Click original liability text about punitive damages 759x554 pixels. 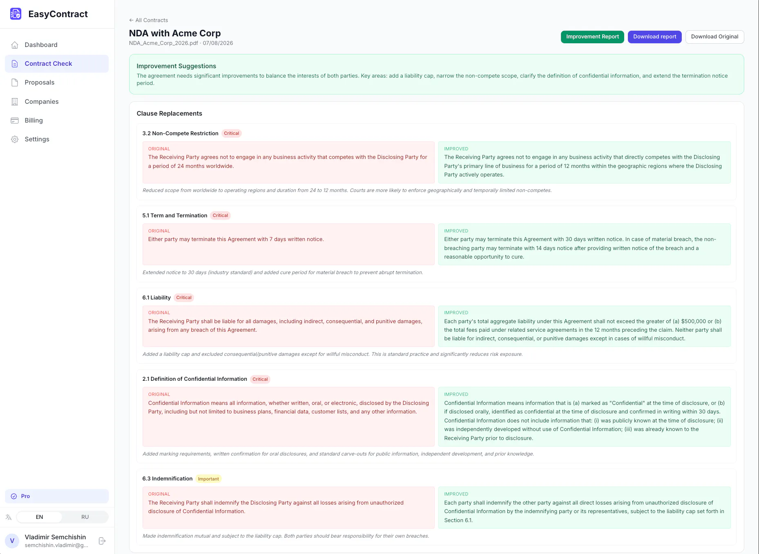click(285, 326)
